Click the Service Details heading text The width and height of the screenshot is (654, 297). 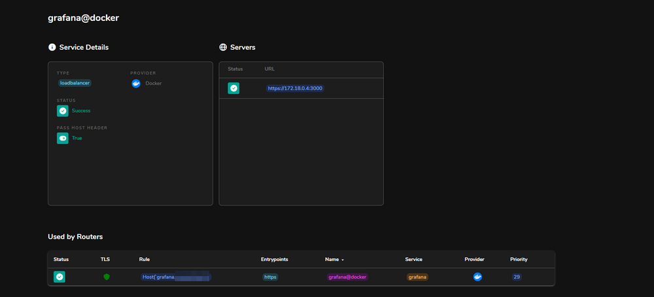84,48
